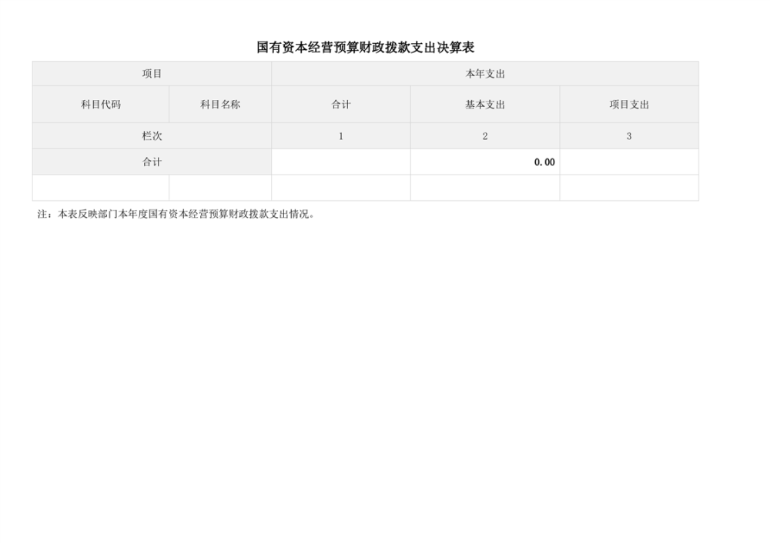Click the 基本支出 column header

(484, 105)
